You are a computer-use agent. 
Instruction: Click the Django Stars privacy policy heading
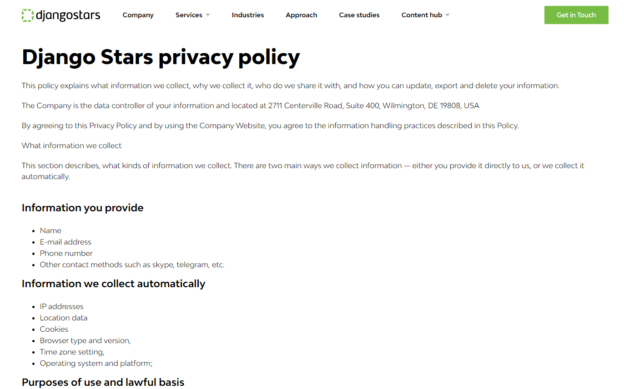(x=161, y=57)
